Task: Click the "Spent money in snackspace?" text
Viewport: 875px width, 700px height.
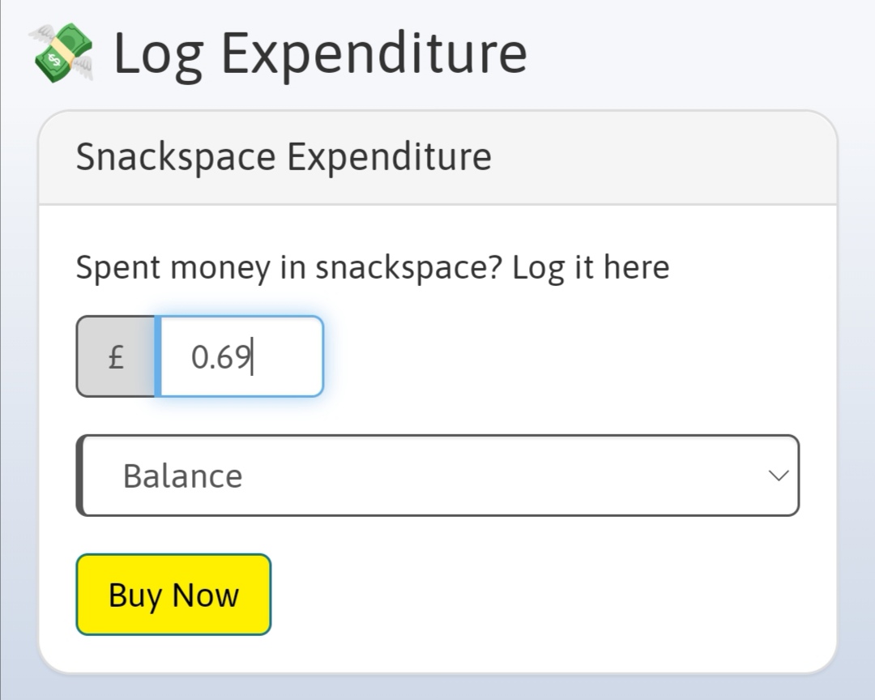Action: tap(289, 267)
